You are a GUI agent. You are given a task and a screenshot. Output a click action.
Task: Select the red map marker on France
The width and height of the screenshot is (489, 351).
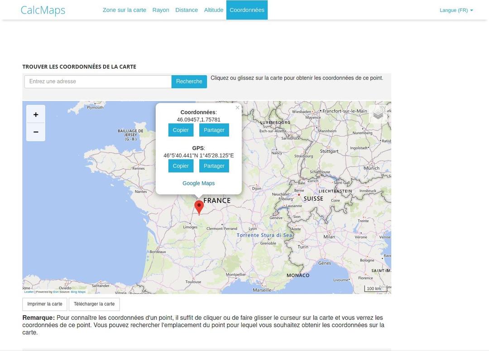tap(199, 207)
